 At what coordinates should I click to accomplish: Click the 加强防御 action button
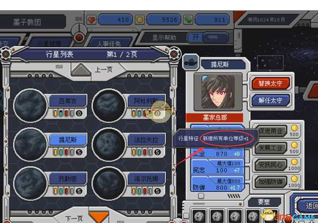click(271, 182)
